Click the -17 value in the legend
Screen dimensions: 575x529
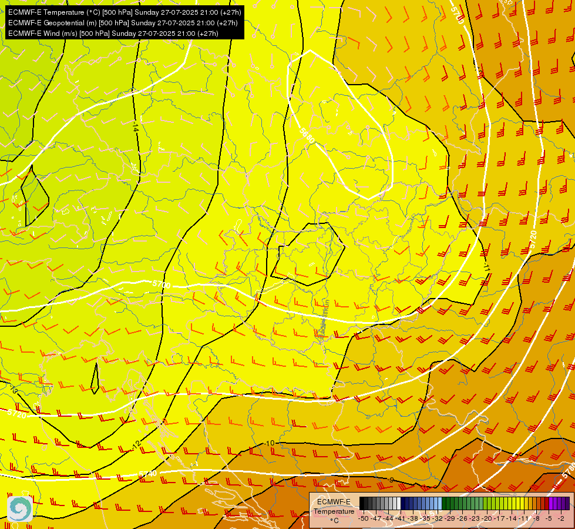coord(499,518)
